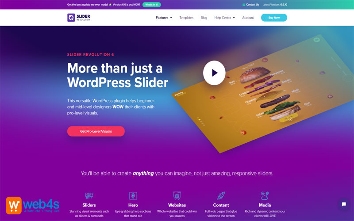354x221 pixels.
Task: Expand the Help Center dropdown arrow
Action: pos(234,18)
